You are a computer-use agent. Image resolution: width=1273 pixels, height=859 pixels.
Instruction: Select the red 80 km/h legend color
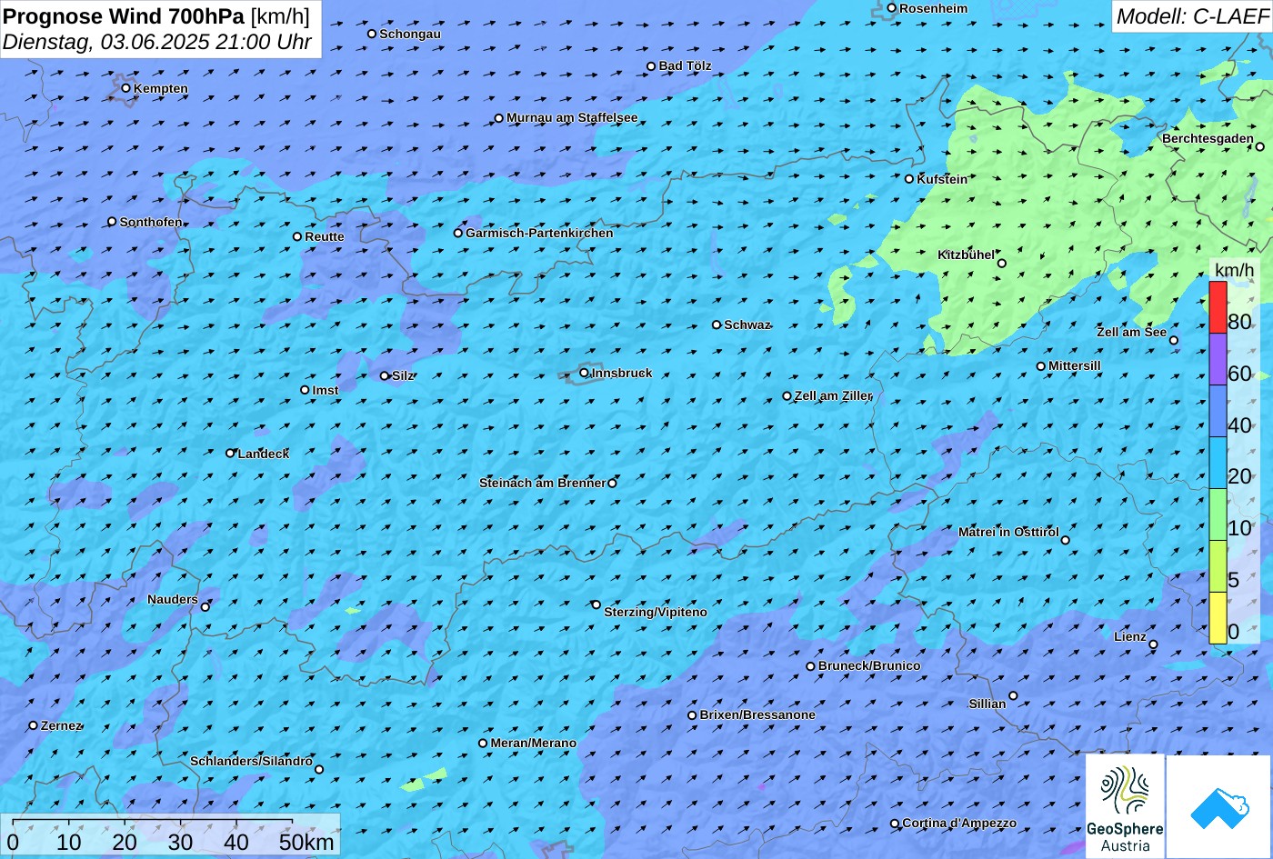[x=1218, y=308]
